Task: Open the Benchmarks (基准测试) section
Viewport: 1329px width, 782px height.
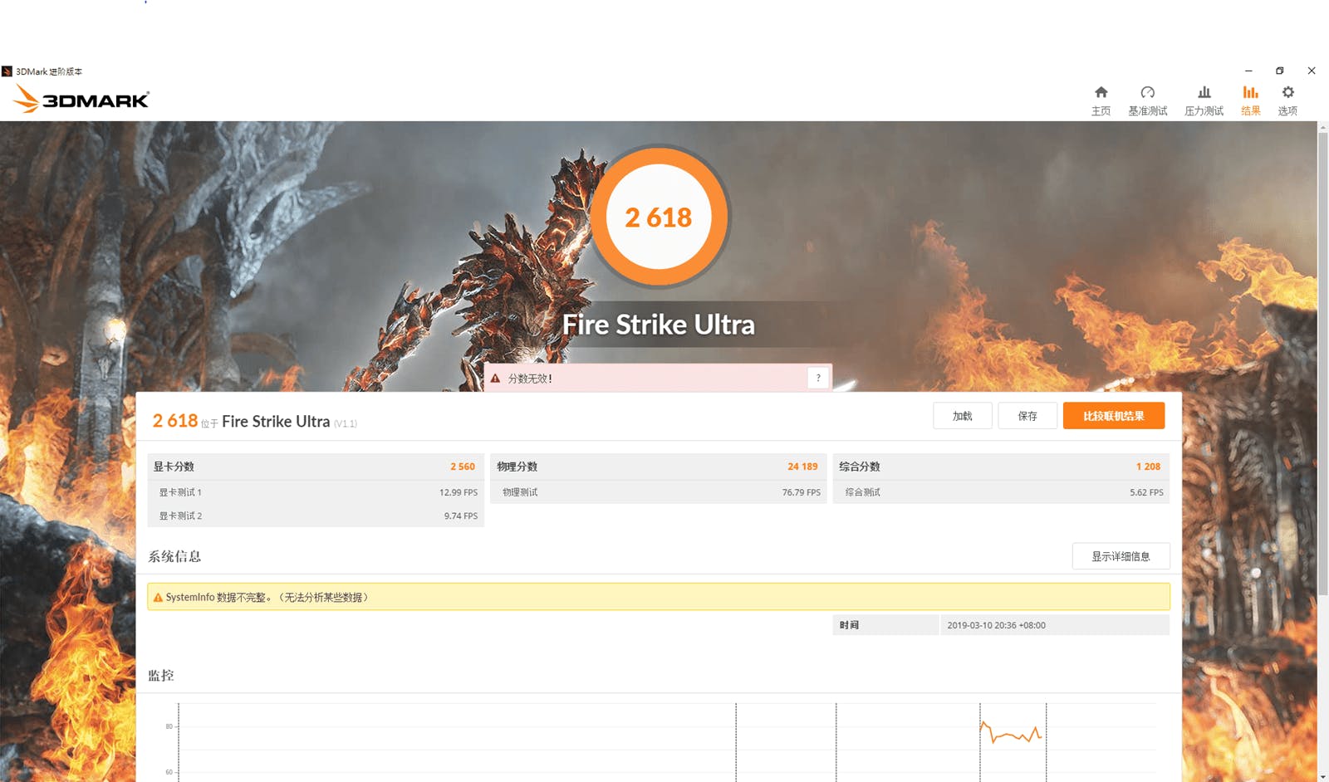Action: tap(1147, 100)
